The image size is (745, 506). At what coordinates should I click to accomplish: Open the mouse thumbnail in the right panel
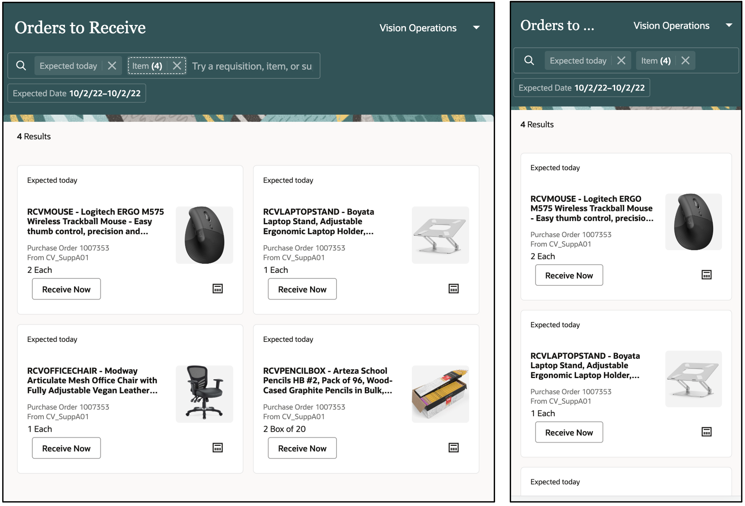point(693,222)
